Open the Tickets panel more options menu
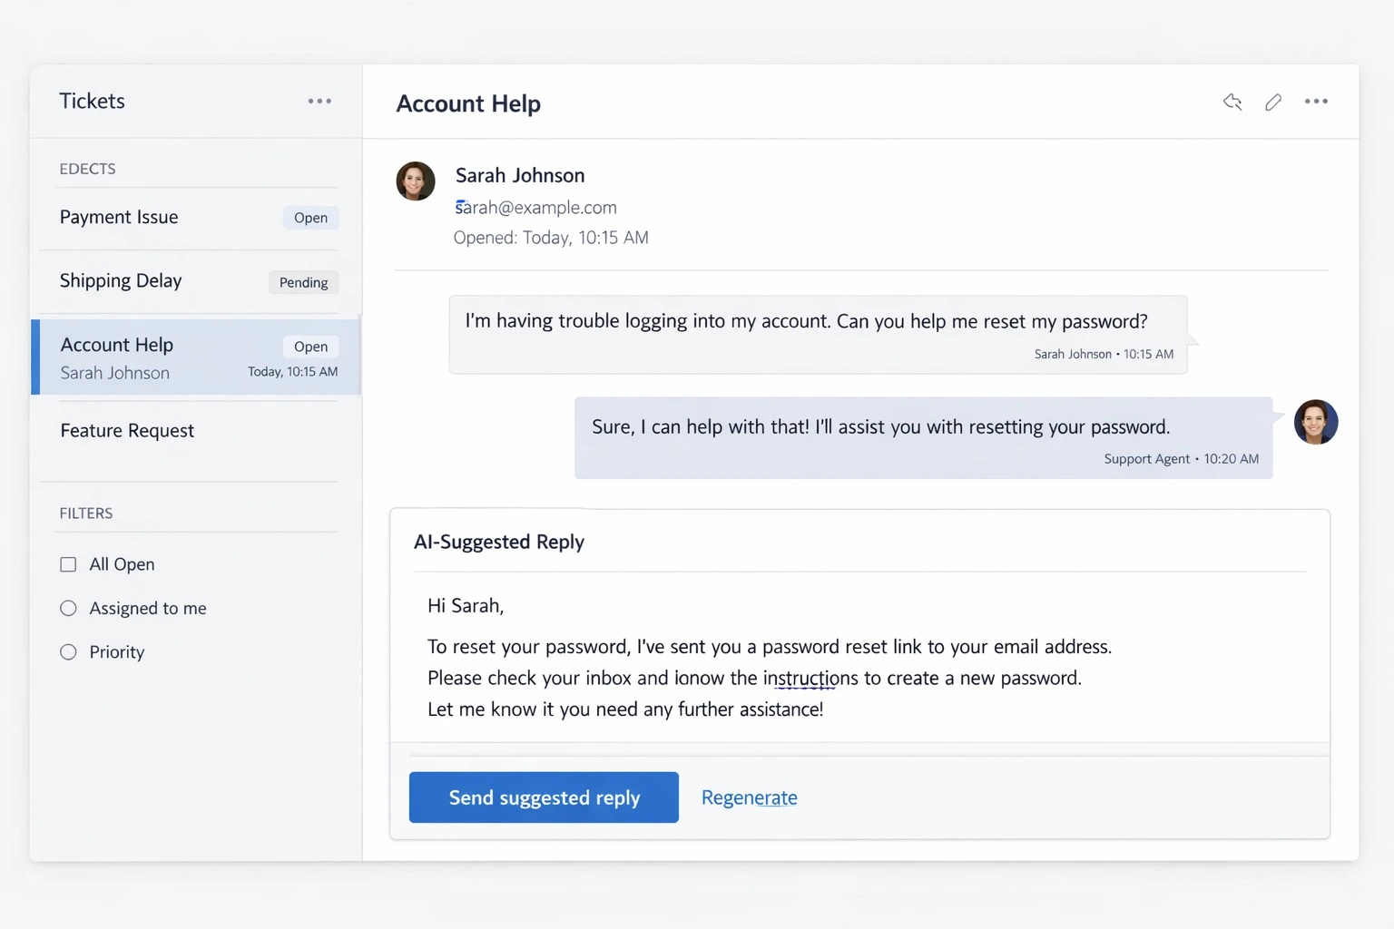Image resolution: width=1394 pixels, height=929 pixels. point(319,102)
